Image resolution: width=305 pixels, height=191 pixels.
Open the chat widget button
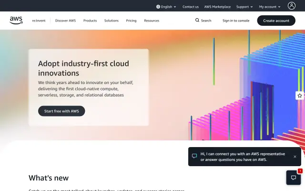(294, 178)
